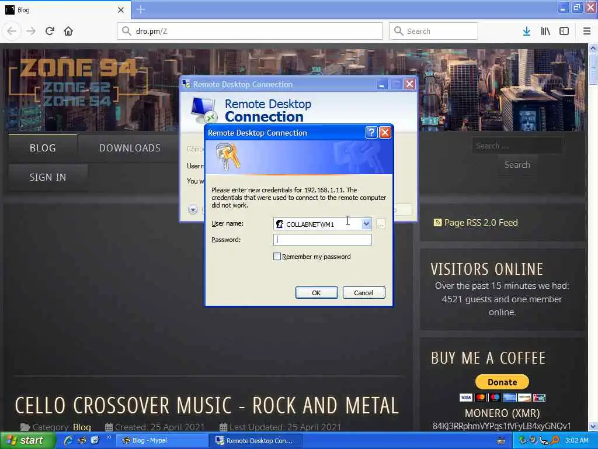Click the browser Search box
Screen dimensions: 598x449
433,31
